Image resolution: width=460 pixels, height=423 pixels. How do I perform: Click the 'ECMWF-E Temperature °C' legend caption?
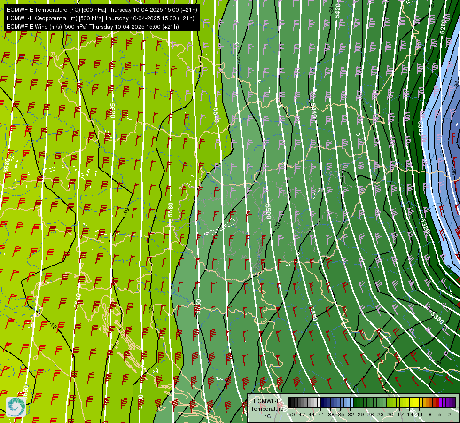pyautogui.click(x=267, y=408)
